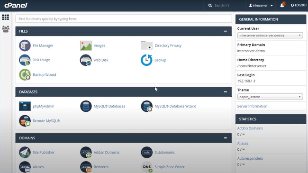Image resolution: width=308 pixels, height=173 pixels.
Task: Collapse the Databases section
Action: [x=226, y=92]
